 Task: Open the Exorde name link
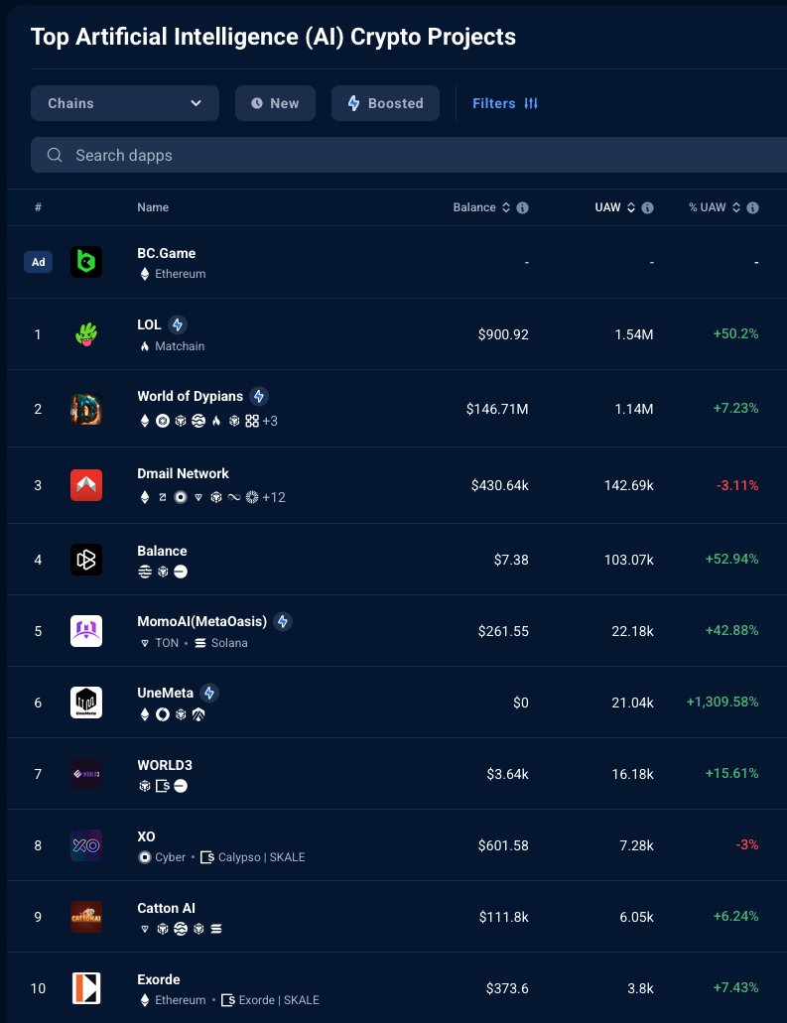[159, 979]
